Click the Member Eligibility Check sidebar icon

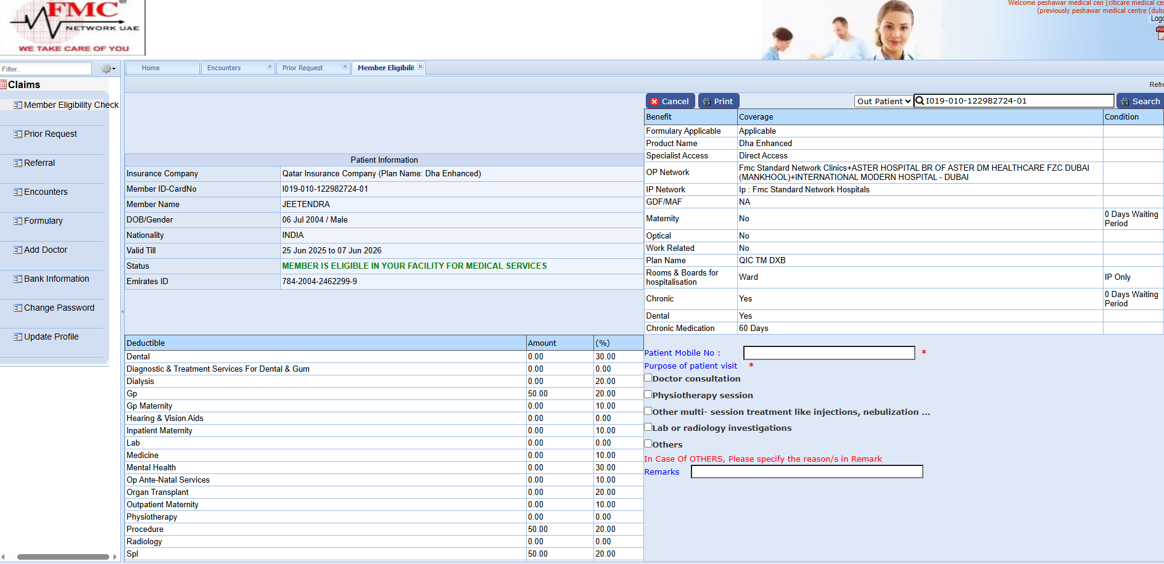[18, 105]
